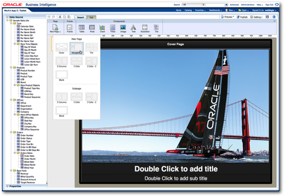Submit the search with the arrow button
This screenshot has height=196, width=284.
click(226, 5)
